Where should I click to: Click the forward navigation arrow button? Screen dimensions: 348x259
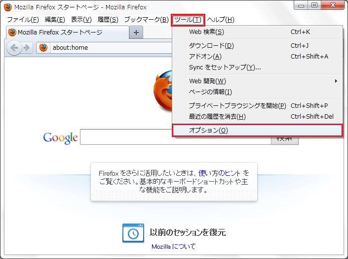pyautogui.click(x=27, y=48)
